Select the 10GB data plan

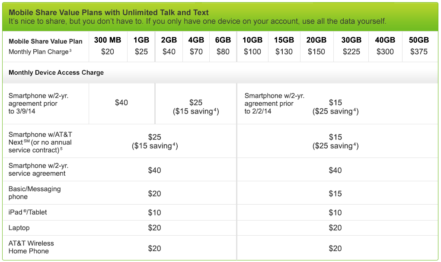point(252,40)
